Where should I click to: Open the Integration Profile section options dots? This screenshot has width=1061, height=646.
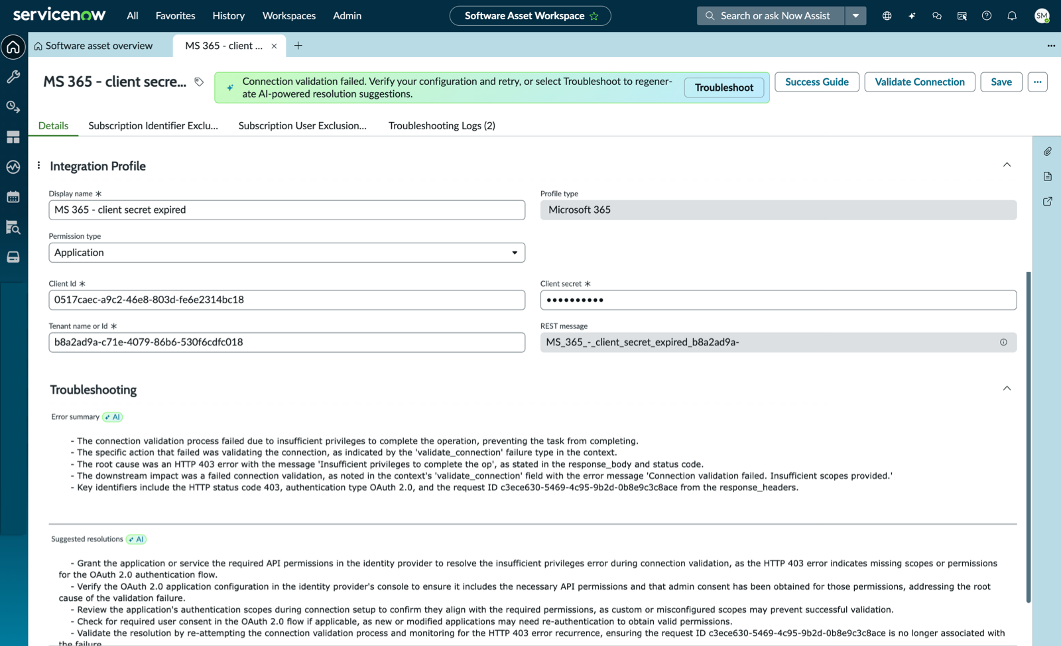[x=38, y=165]
